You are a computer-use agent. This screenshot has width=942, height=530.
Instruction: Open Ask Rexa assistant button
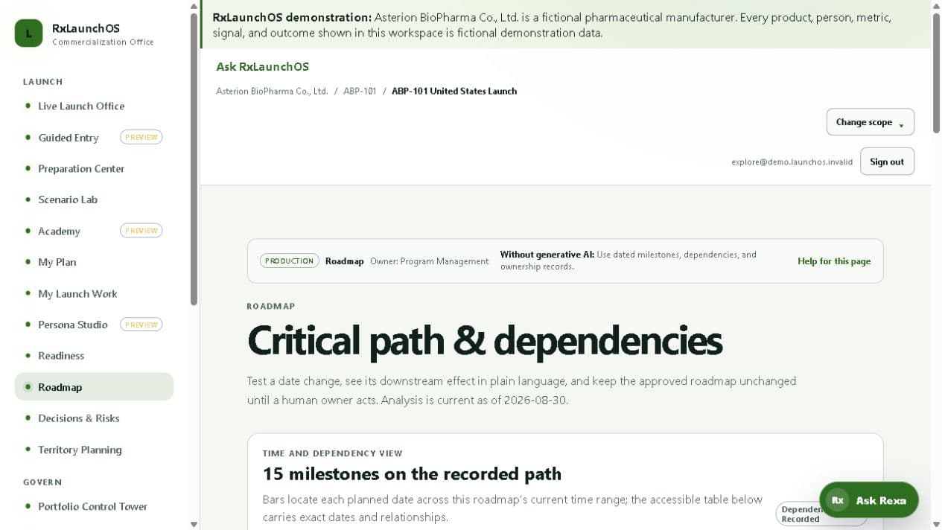868,500
